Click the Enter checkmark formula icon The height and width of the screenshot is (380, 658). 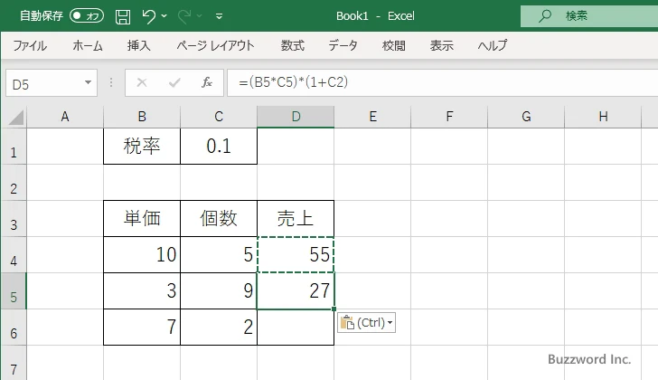(174, 82)
